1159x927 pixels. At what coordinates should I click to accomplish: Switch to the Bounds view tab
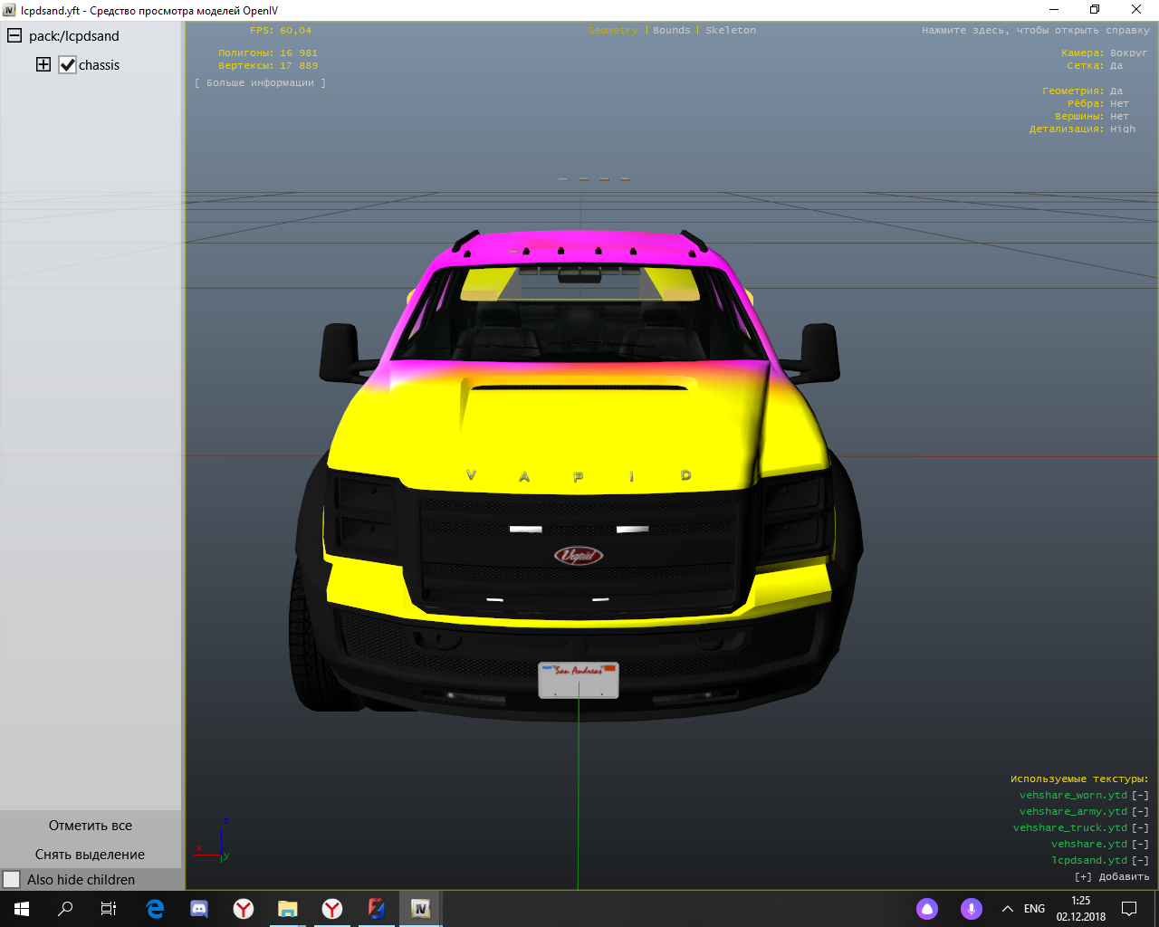pyautogui.click(x=671, y=31)
